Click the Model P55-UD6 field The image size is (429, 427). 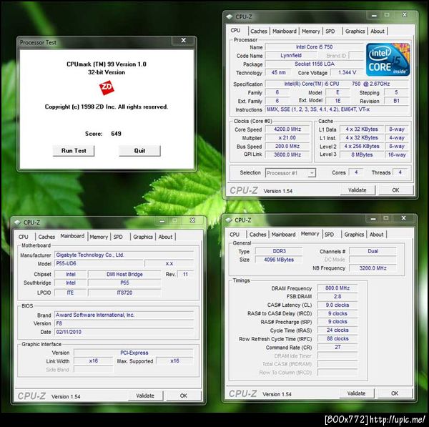tap(99, 264)
